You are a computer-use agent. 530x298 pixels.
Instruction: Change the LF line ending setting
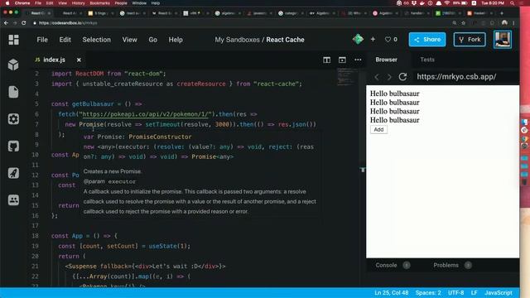coord(474,292)
